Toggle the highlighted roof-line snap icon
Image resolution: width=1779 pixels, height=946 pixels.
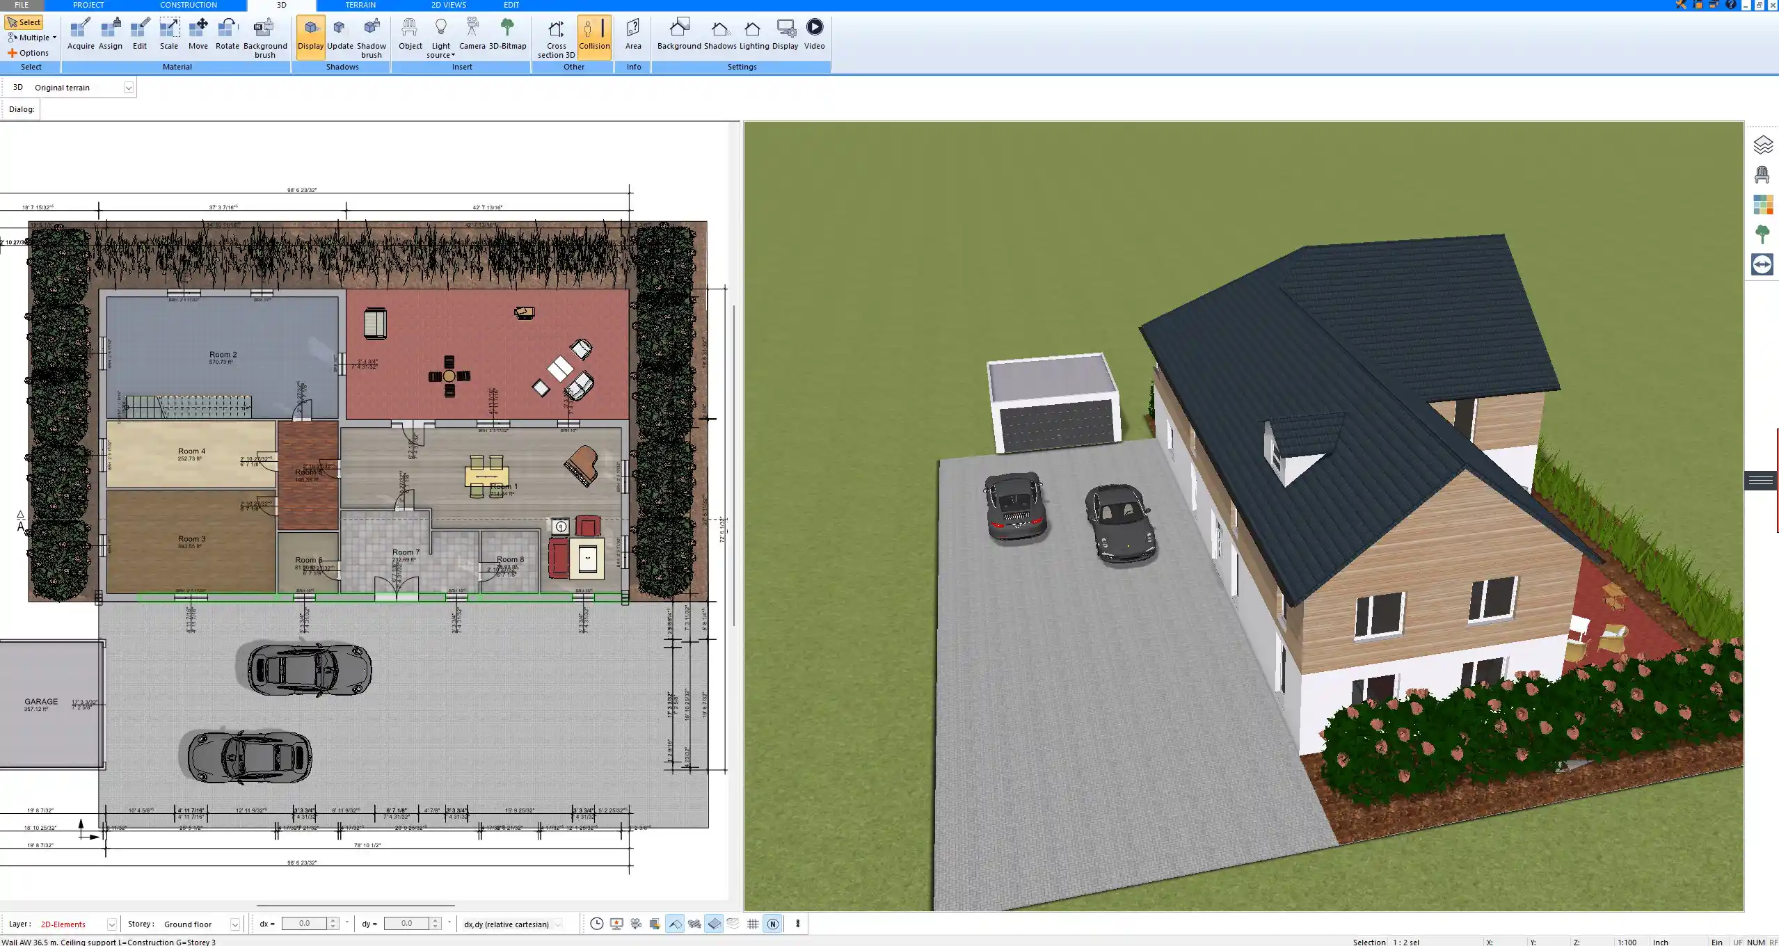[x=675, y=924]
